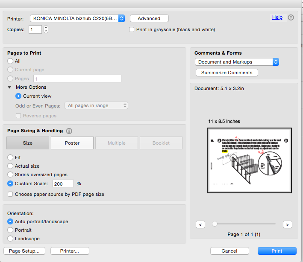Click the Custom Scale percentage field
The width and height of the screenshot is (303, 262).
pos(63,183)
